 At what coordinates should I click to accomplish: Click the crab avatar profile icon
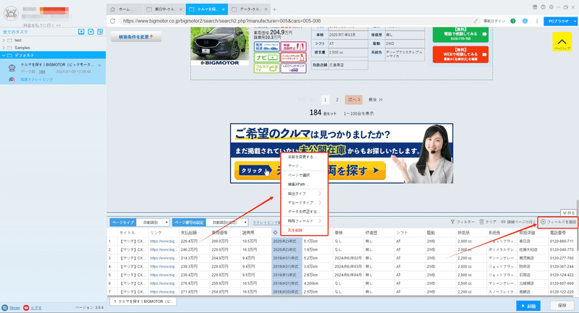[x=11, y=13]
